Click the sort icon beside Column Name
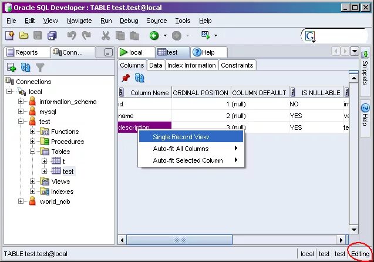 121,92
